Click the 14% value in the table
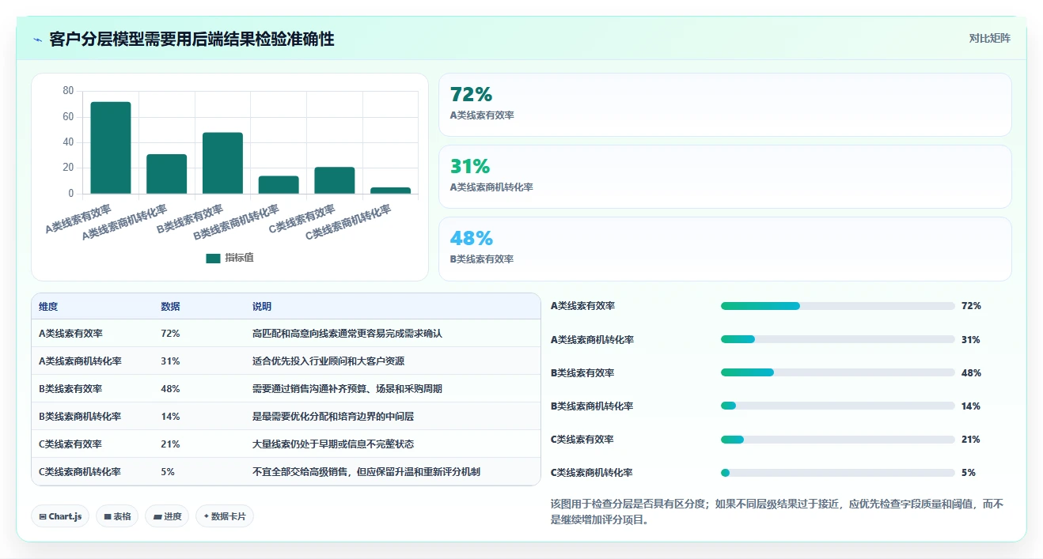 tap(170, 417)
